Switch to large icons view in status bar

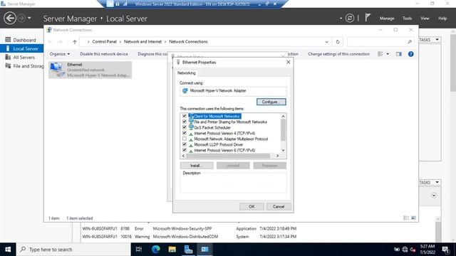pyautogui.click(x=413, y=218)
